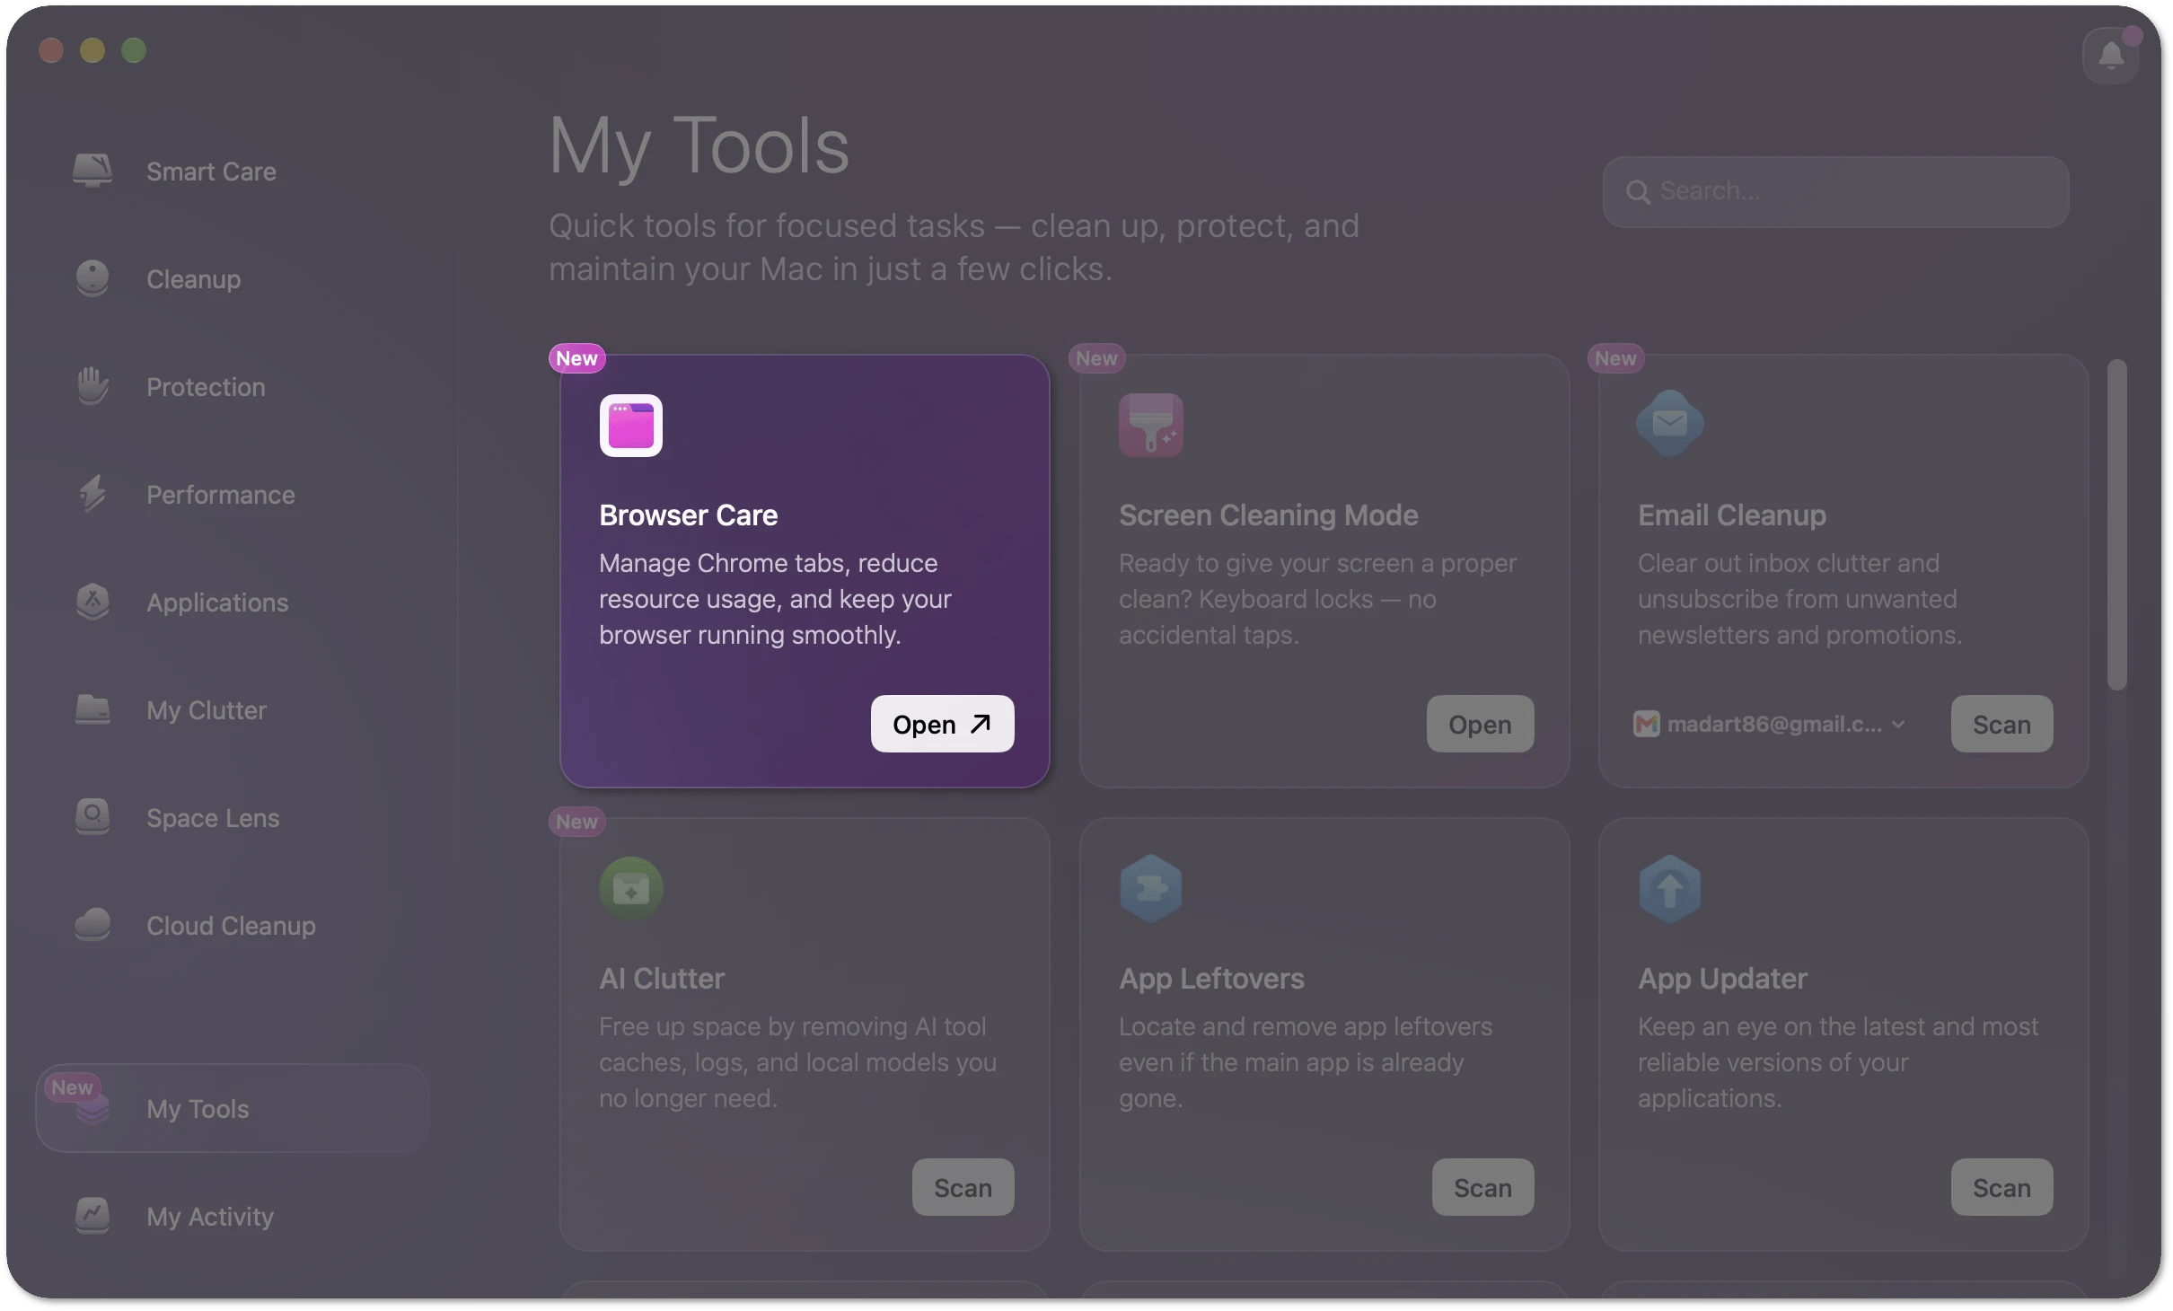The height and width of the screenshot is (1311, 2173).
Task: Click the My Tools stacked layers icon
Action: tap(92, 1108)
